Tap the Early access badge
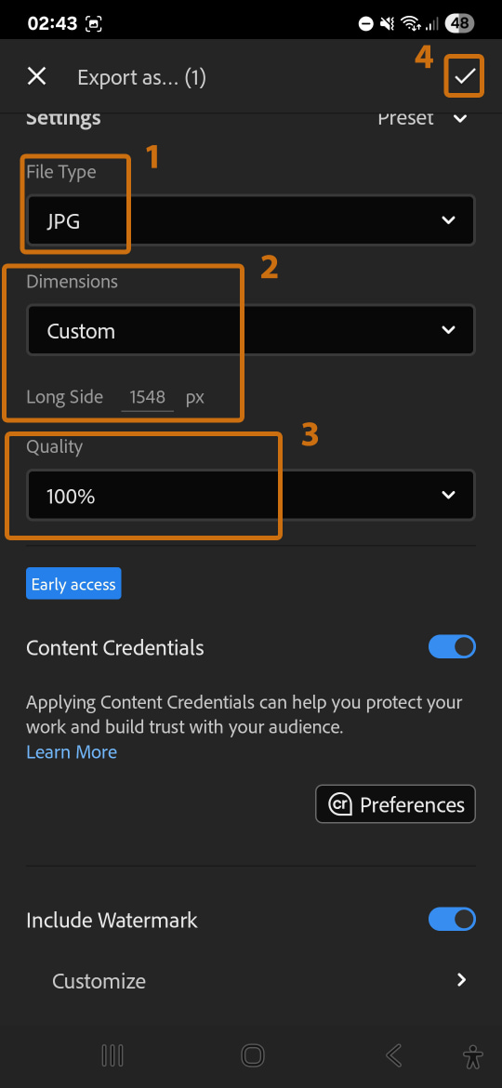Screen dimensions: 502x1088 point(73,584)
